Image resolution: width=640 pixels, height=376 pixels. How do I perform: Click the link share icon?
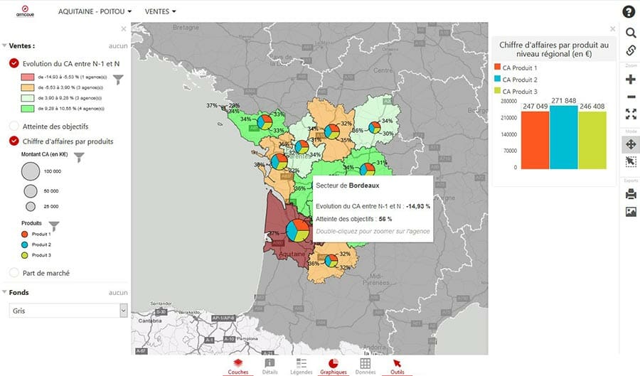(630, 50)
